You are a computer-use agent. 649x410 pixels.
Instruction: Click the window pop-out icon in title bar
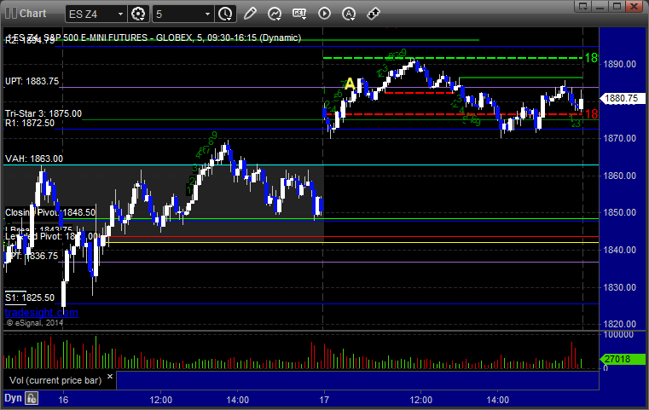coord(583,6)
